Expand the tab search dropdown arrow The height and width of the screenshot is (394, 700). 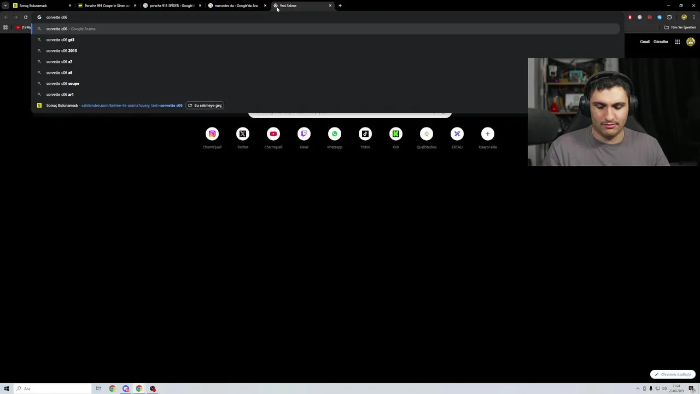[x=5, y=5]
